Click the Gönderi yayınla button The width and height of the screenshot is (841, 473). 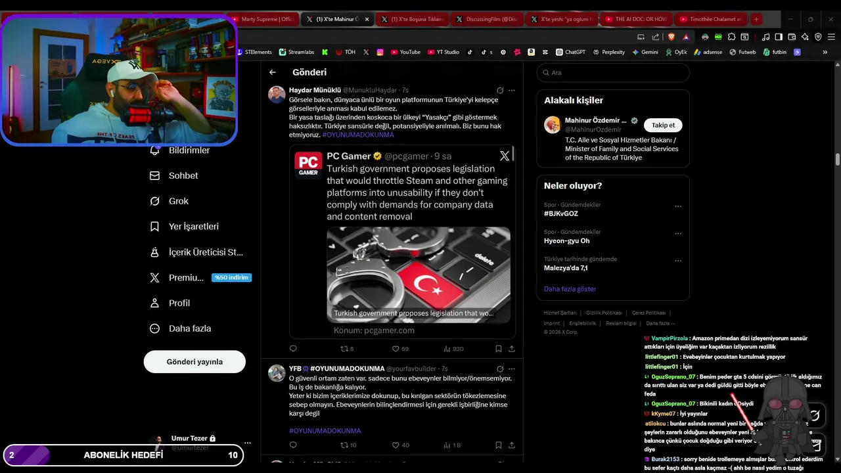tap(194, 361)
